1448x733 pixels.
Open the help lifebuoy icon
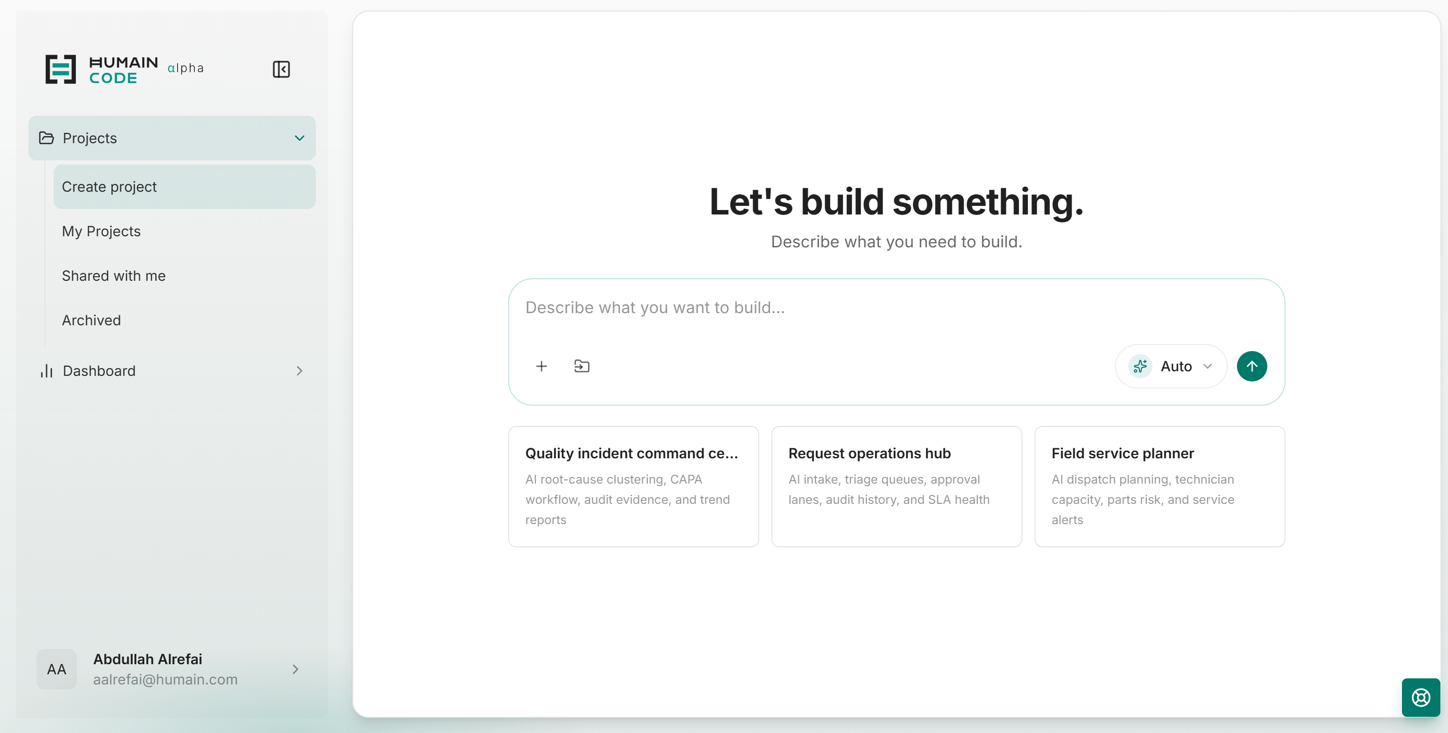click(1421, 697)
